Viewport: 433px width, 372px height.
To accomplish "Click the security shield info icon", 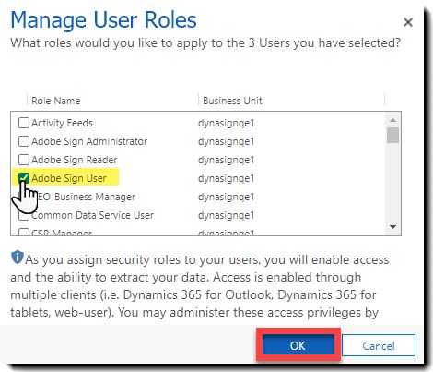I will tap(18, 258).
